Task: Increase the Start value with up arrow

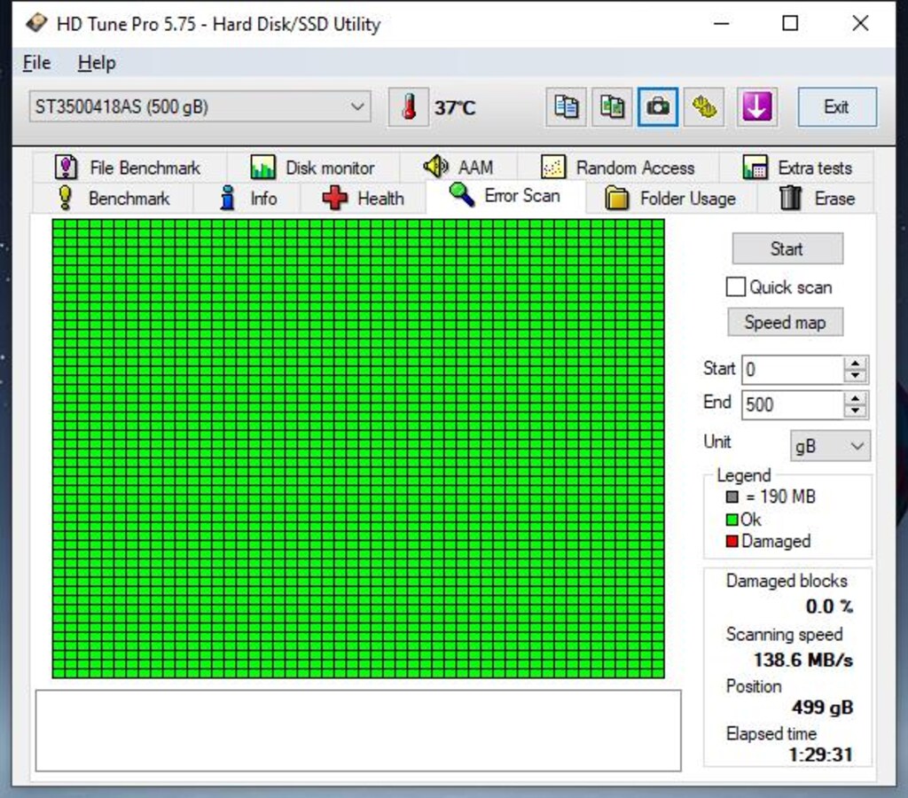Action: 856,364
